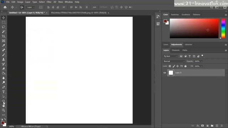This screenshot has height=128, width=228.
Task: Select the Frame tool
Action: tap(4, 41)
